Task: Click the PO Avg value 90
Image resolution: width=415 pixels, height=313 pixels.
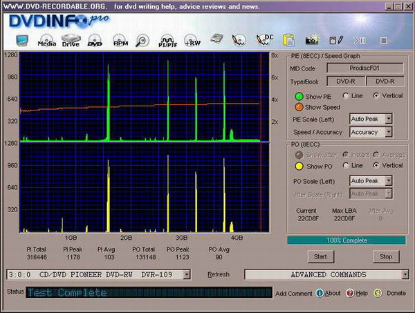Action: [x=219, y=257]
